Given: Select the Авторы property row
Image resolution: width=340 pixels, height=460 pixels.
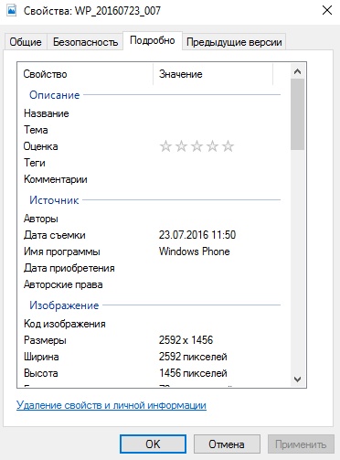Looking at the screenshot, I should (152, 219).
